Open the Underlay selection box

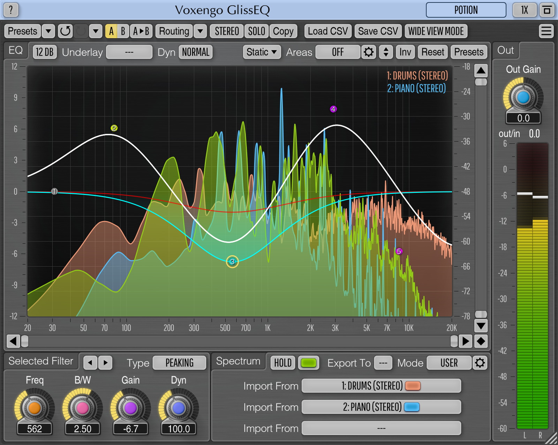click(129, 52)
